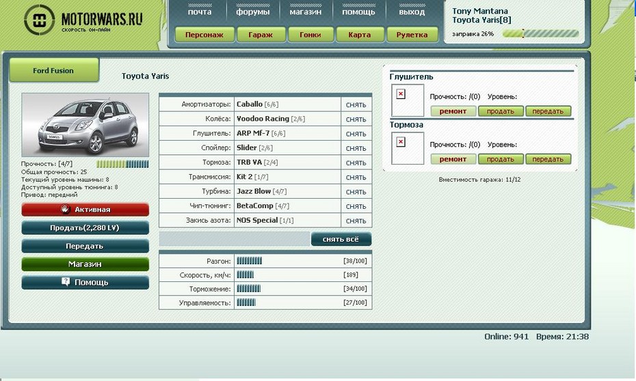Click the NOS Special part name
This screenshot has height=381, width=636.
pyautogui.click(x=257, y=221)
